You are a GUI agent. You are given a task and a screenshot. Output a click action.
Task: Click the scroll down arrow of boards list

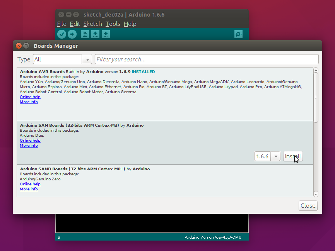(316, 195)
